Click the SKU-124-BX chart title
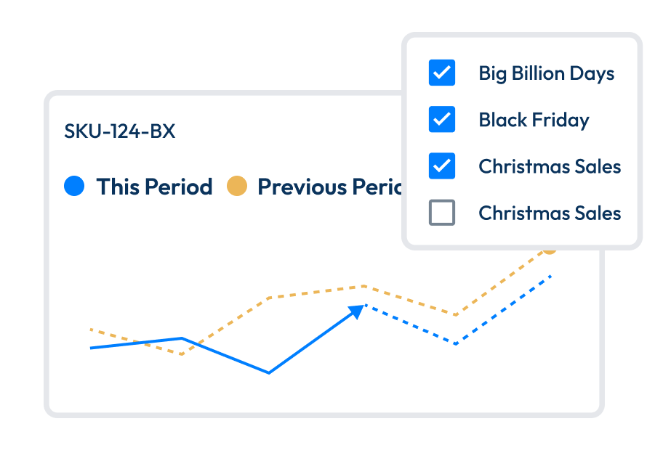The height and width of the screenshot is (453, 663). click(120, 131)
